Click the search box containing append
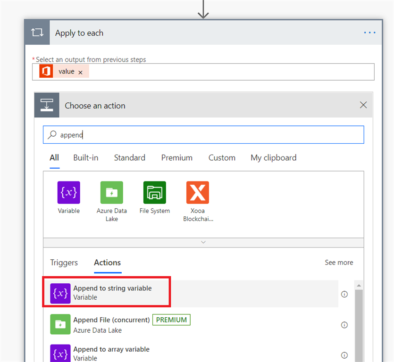394x362 pixels. [x=203, y=135]
